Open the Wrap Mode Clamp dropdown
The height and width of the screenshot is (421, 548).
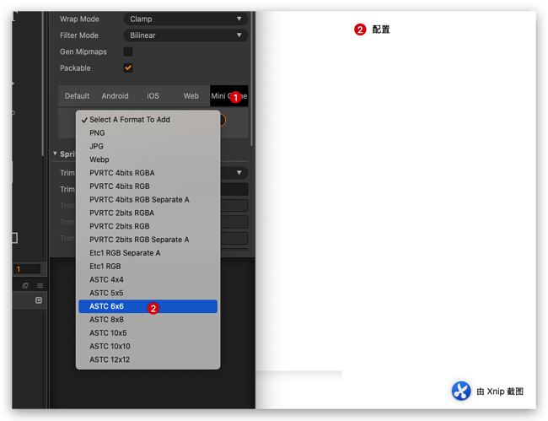point(185,19)
